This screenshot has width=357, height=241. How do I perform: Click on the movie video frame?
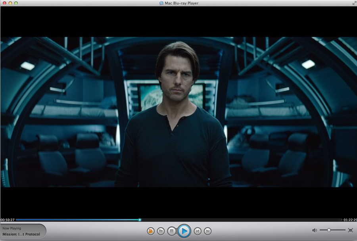pos(178,112)
